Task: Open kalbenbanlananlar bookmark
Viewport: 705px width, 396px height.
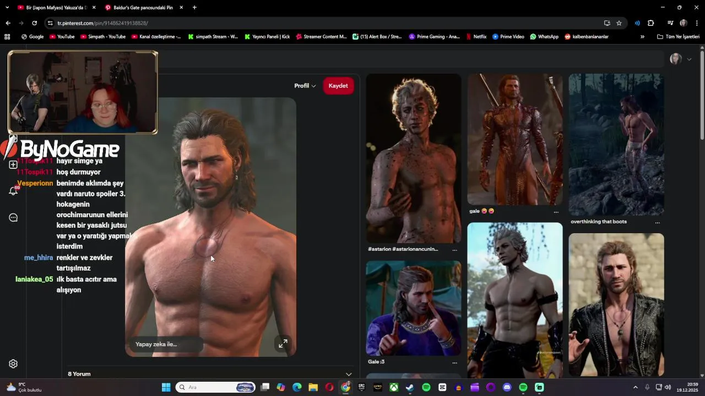Action: point(587,37)
